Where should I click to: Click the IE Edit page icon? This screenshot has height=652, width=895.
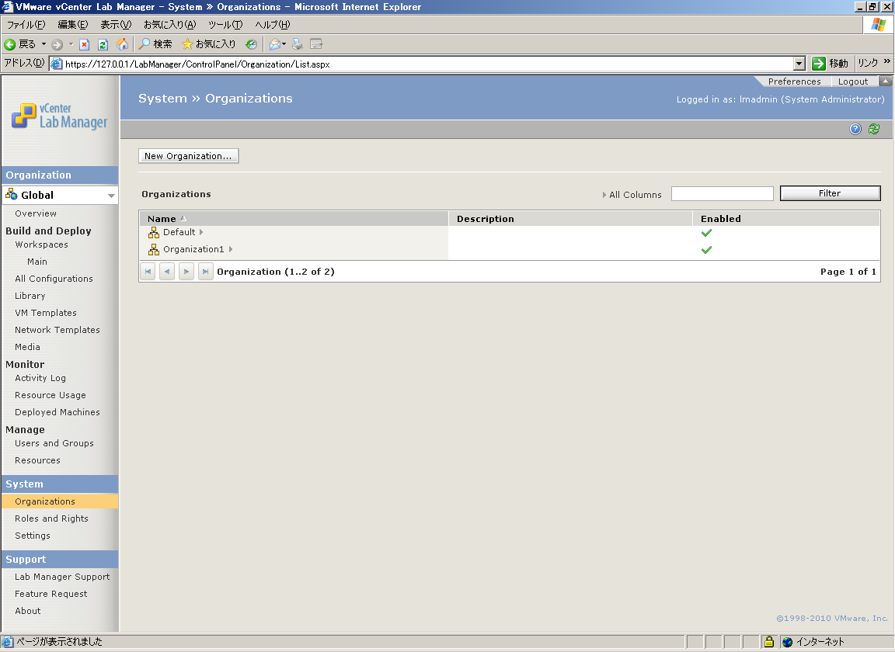316,44
